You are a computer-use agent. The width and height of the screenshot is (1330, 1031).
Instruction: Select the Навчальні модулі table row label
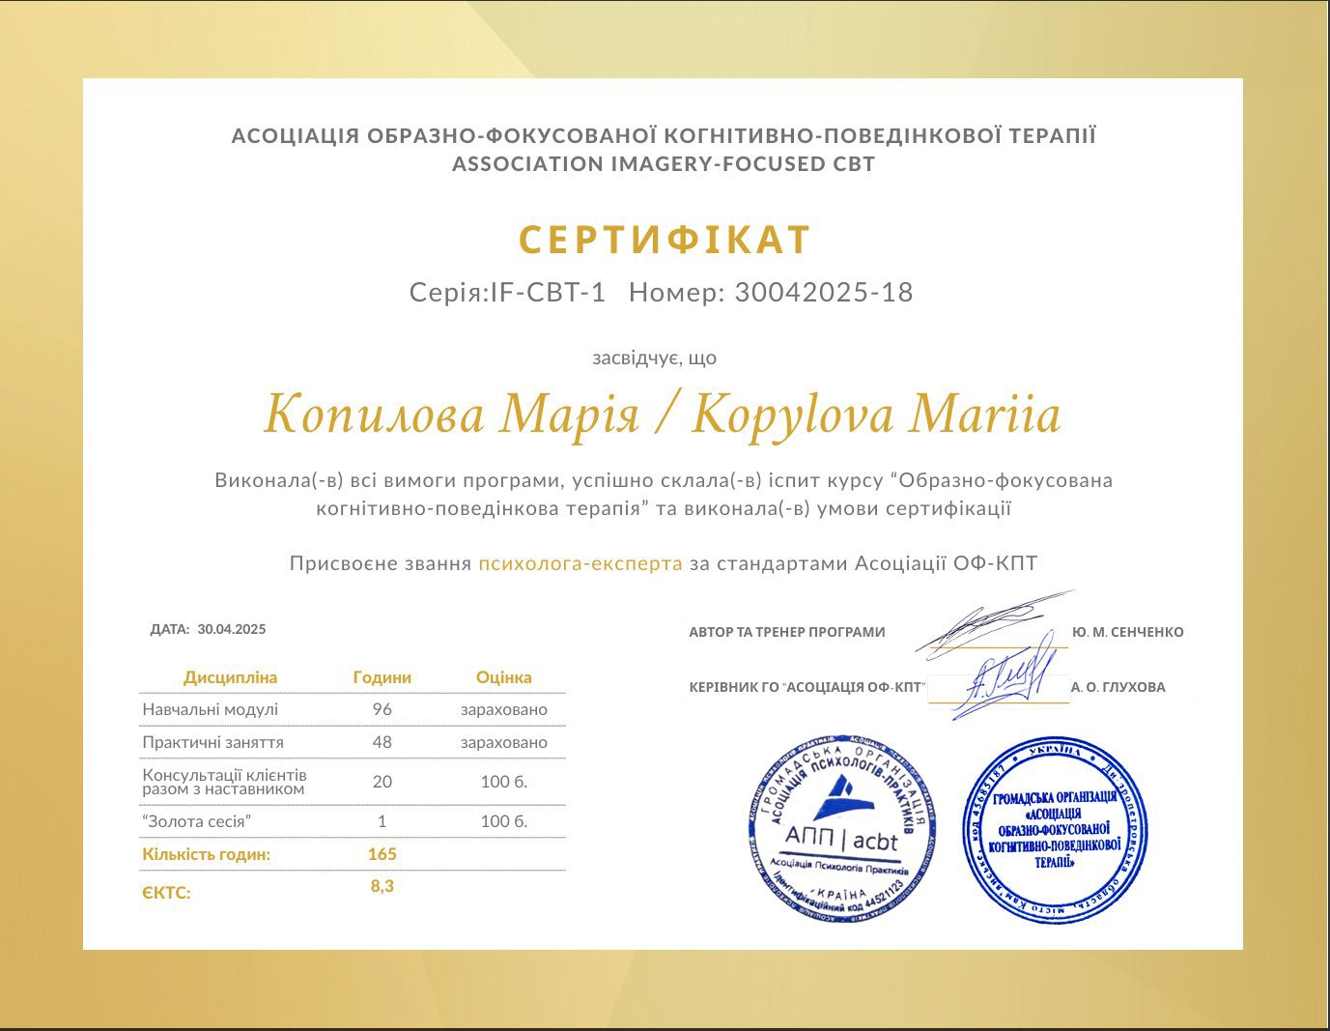point(210,709)
